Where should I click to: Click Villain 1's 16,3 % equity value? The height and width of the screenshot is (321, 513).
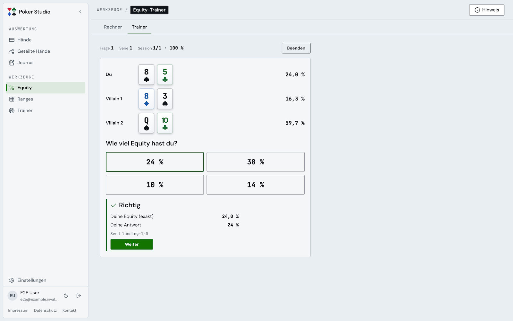(x=295, y=99)
